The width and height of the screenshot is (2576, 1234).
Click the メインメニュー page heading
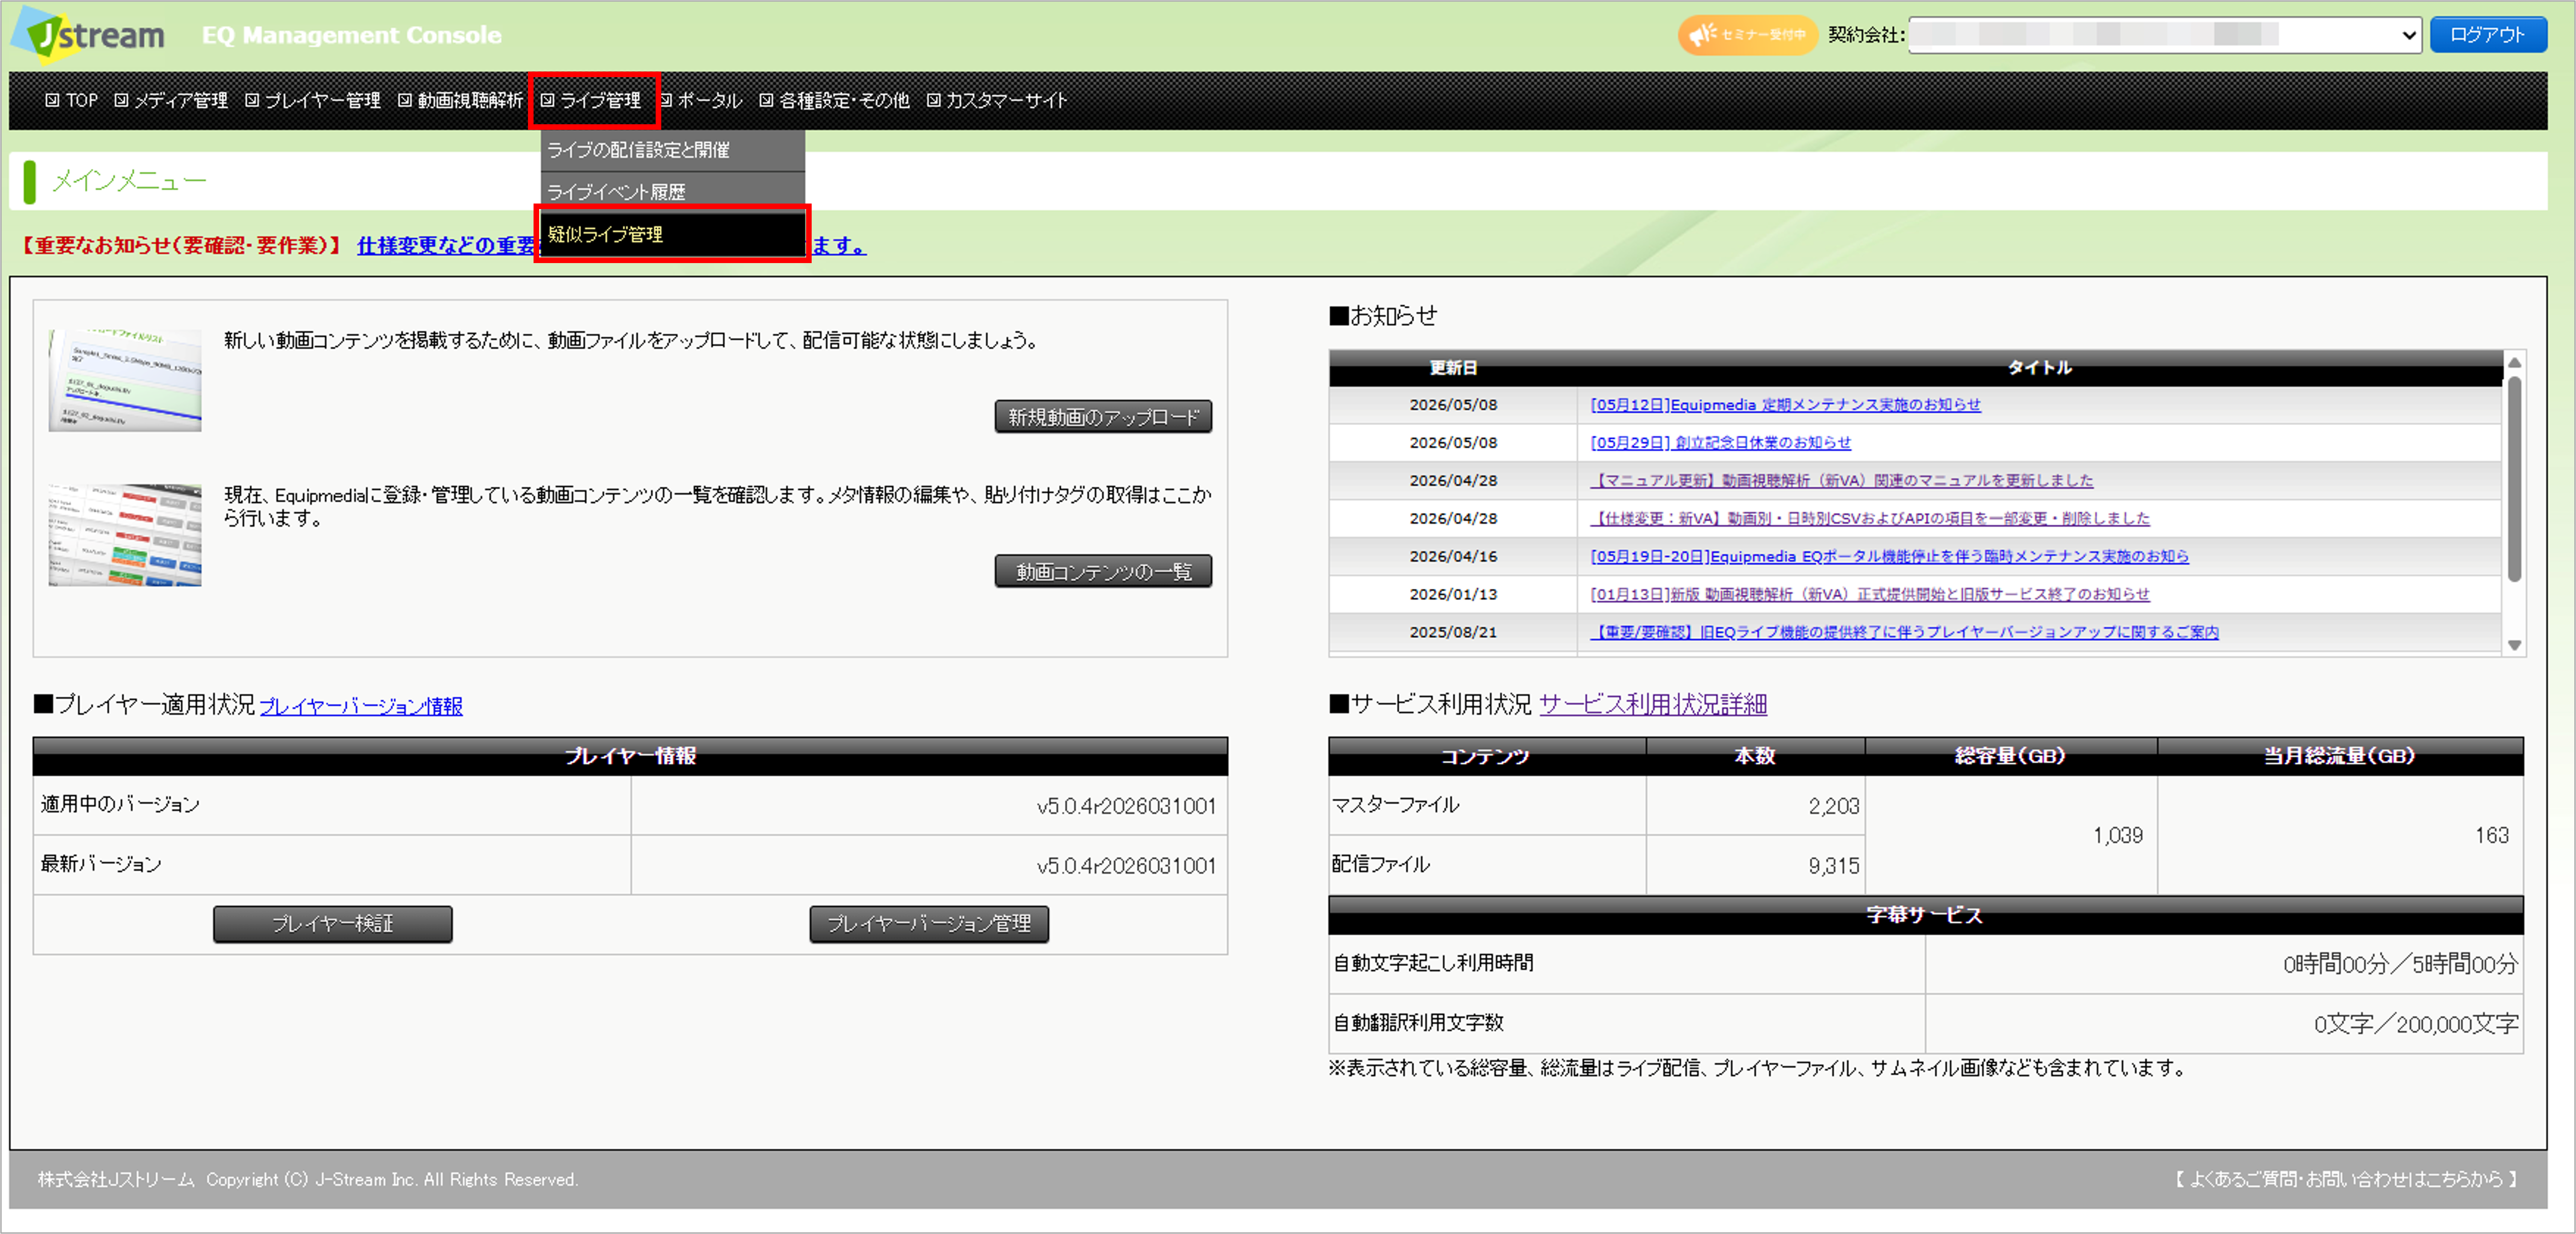point(129,181)
